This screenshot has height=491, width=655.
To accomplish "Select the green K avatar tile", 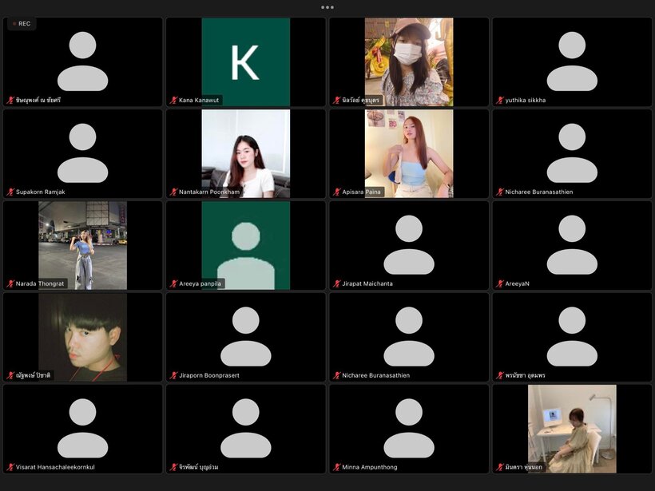I will (246, 61).
